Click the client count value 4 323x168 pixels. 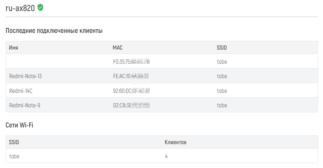click(x=166, y=156)
